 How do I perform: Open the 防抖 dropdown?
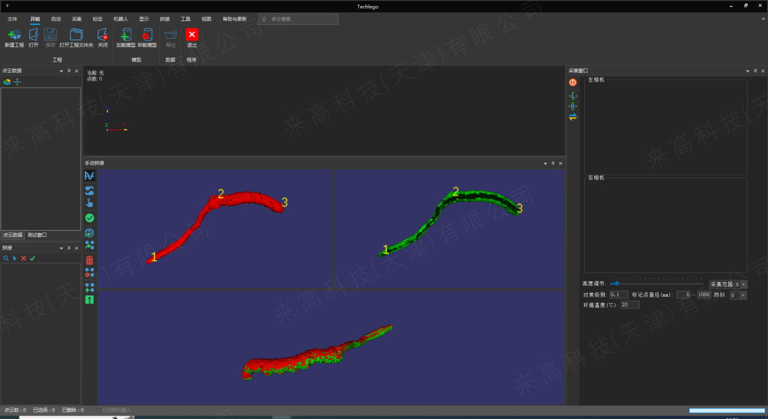pyautogui.click(x=743, y=295)
